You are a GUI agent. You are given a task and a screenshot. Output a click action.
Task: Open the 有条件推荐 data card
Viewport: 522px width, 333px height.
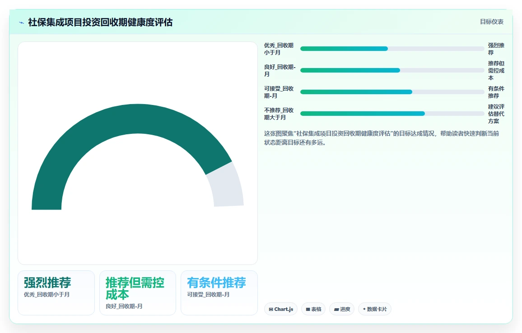tap(219, 293)
